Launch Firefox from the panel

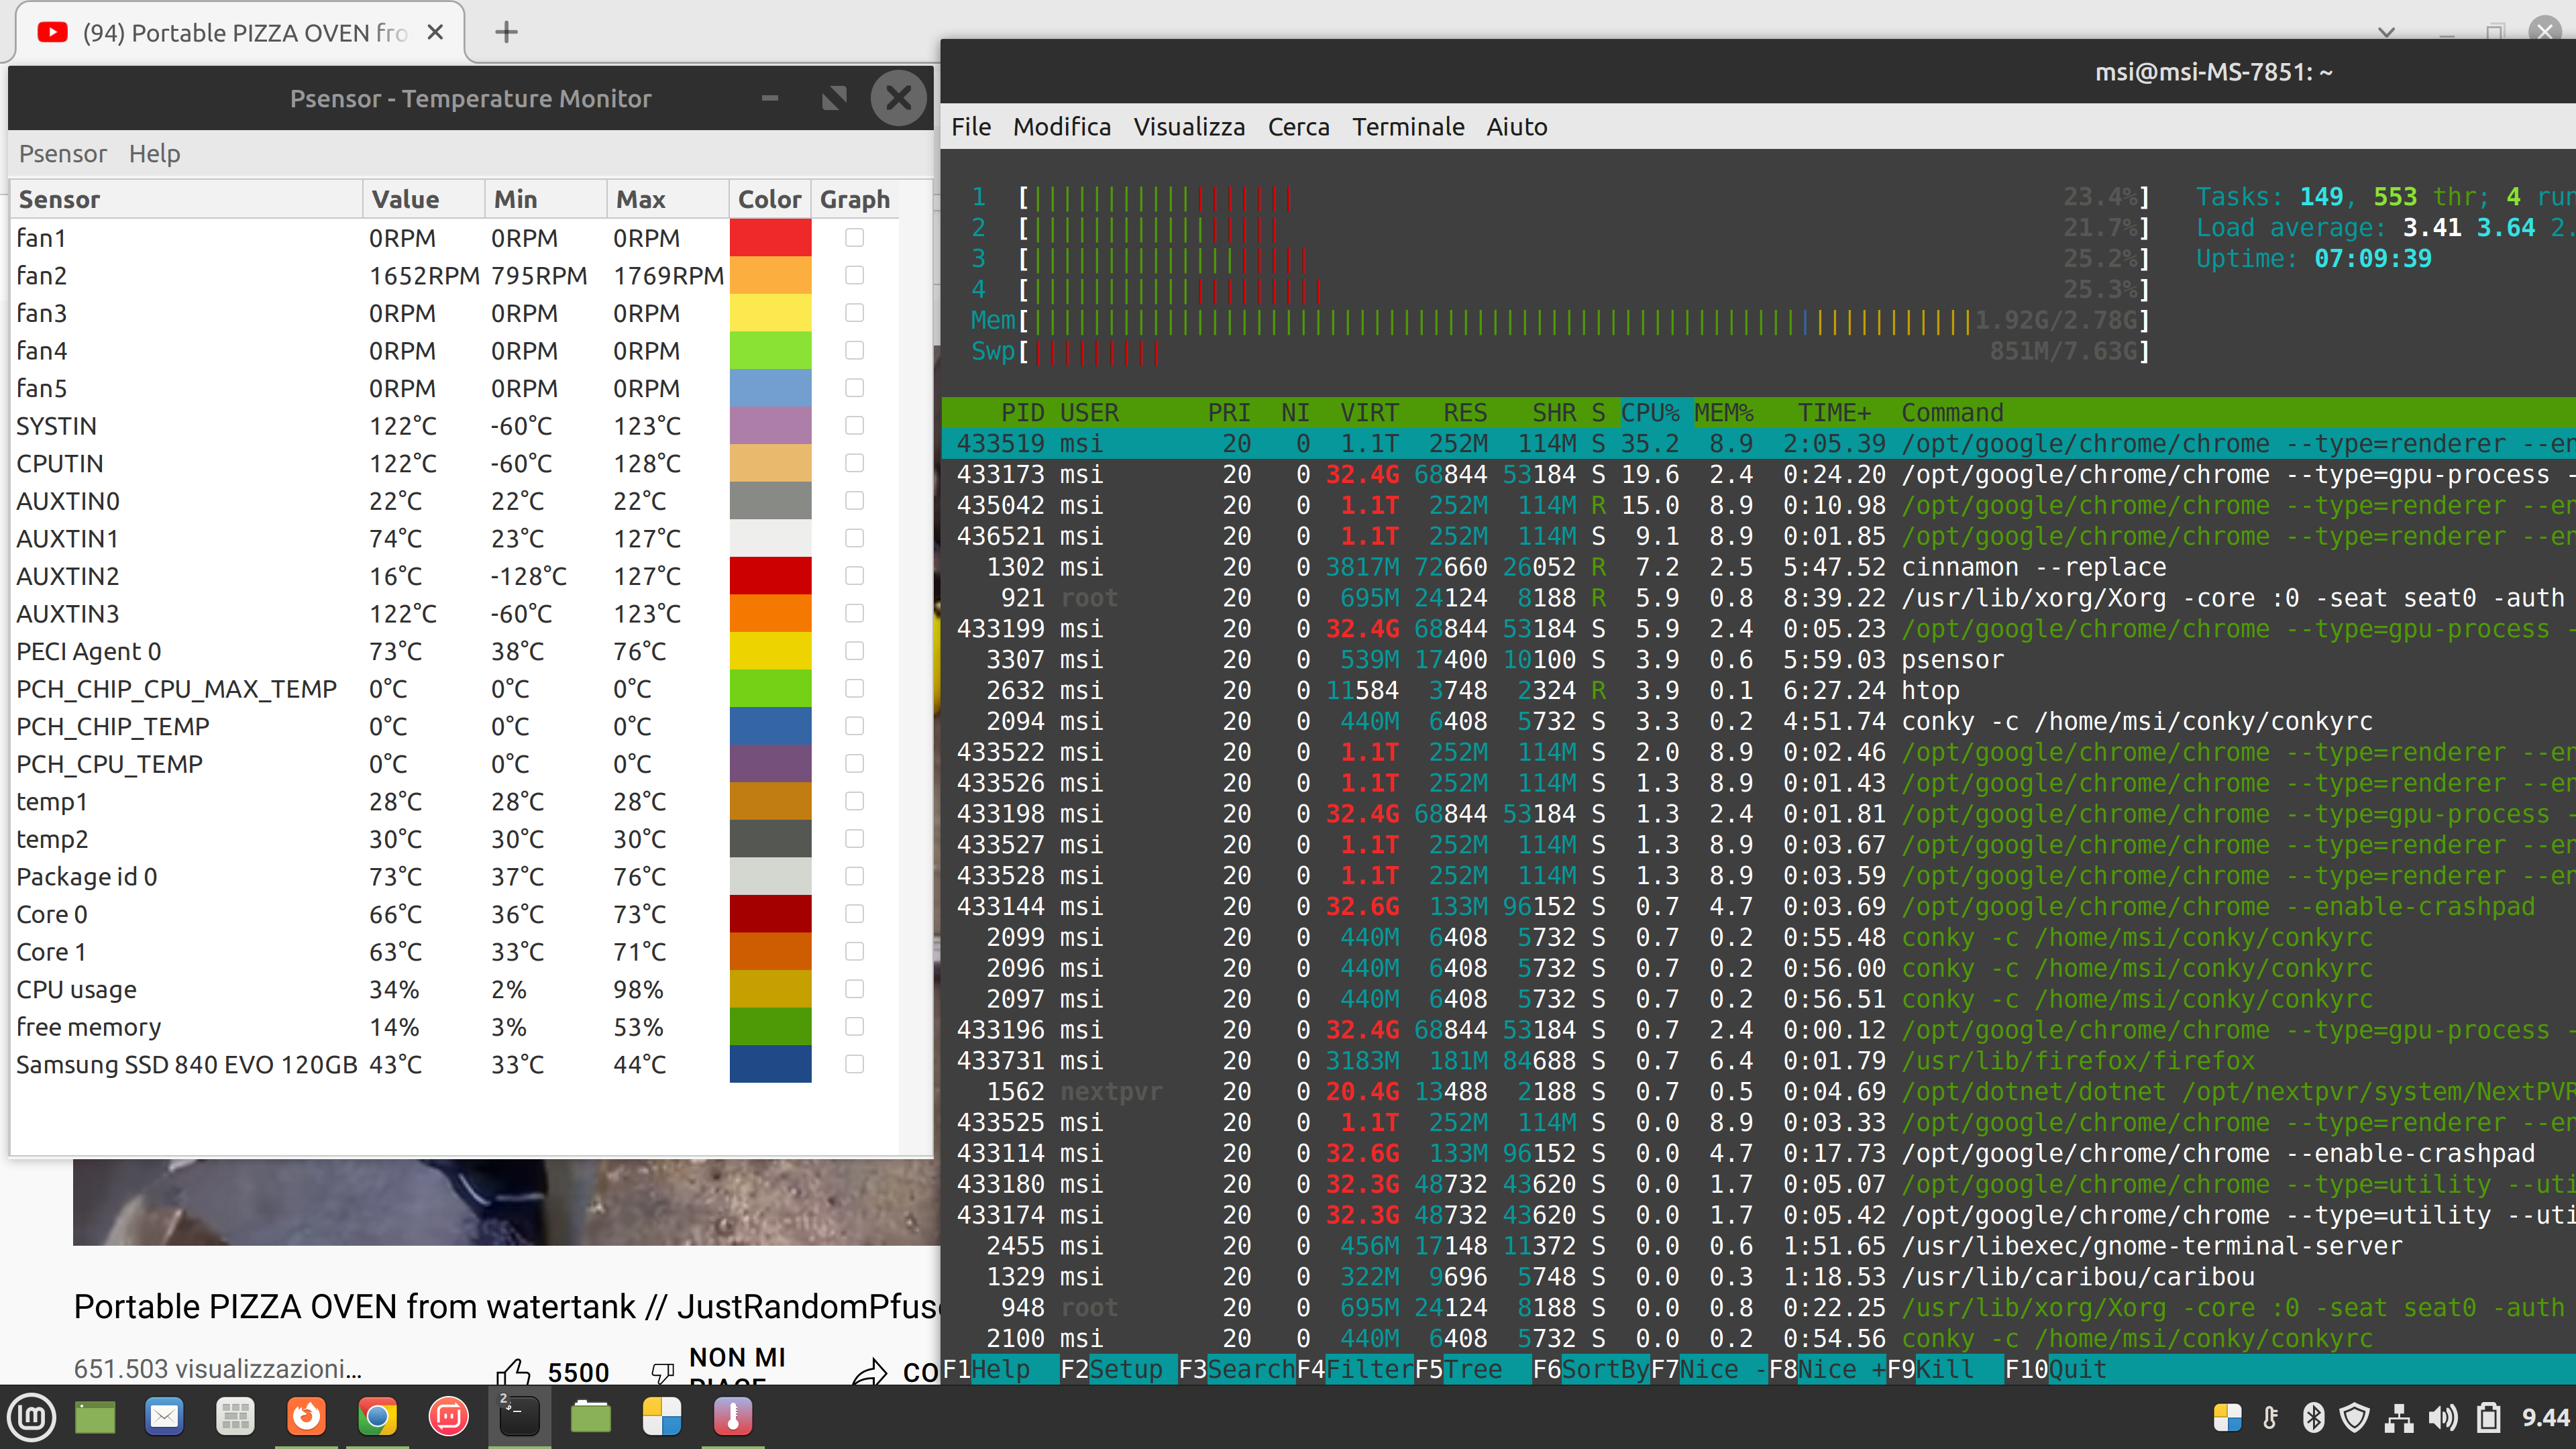(306, 1417)
